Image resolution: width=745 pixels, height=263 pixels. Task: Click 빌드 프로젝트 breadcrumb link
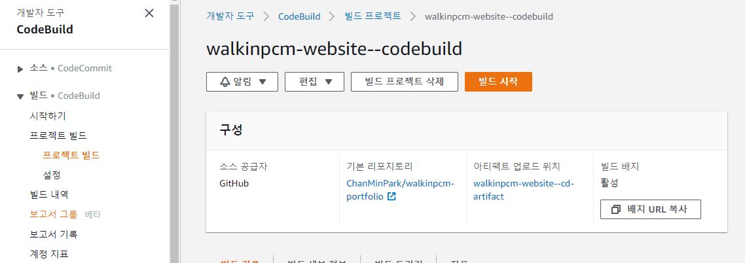coord(373,16)
